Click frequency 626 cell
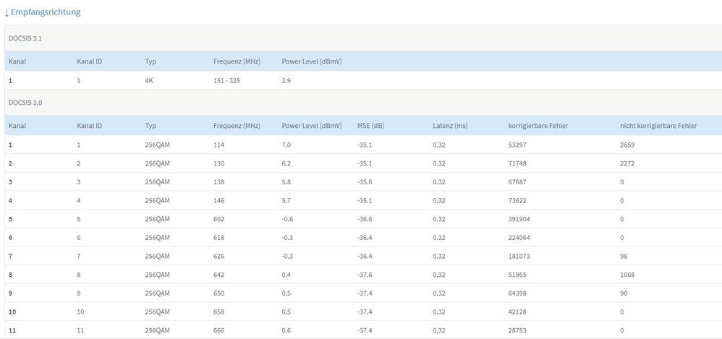Image resolution: width=722 pixels, height=339 pixels. 218,256
